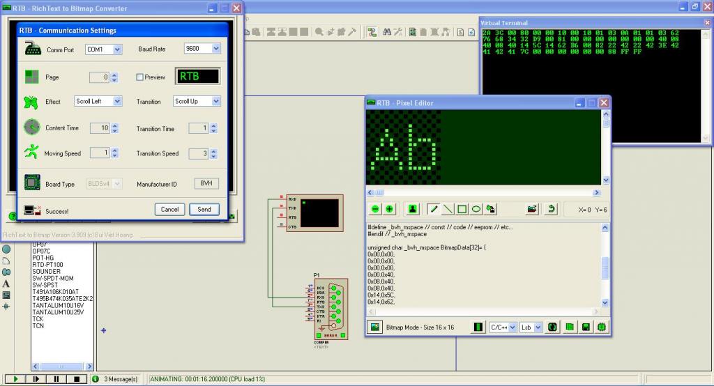
Task: Pause the simulation
Action: (x=56, y=379)
